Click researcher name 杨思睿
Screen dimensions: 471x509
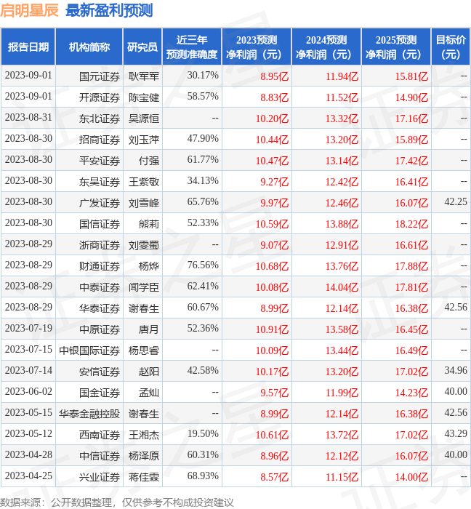coord(144,350)
